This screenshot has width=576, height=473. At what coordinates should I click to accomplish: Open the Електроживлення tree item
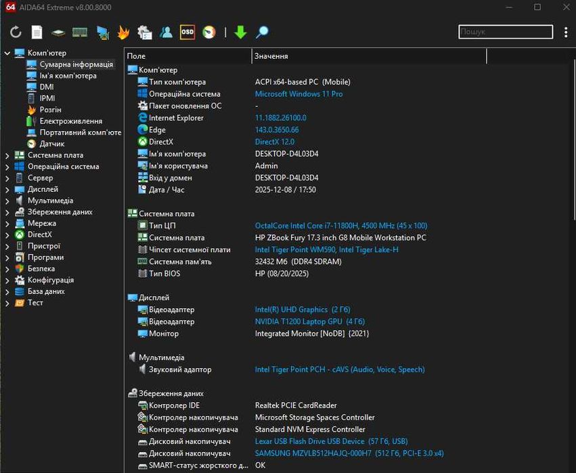71,121
